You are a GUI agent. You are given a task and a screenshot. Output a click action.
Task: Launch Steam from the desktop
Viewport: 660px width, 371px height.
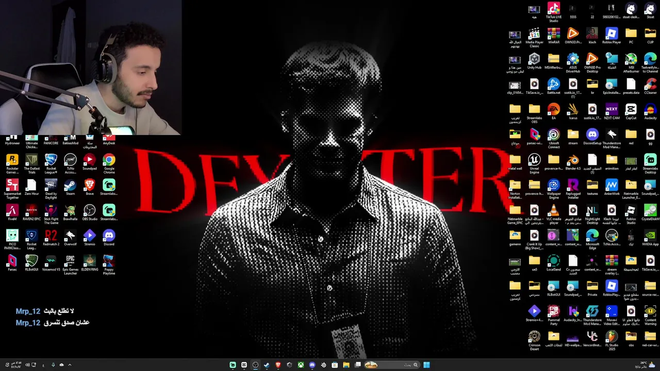click(70, 187)
